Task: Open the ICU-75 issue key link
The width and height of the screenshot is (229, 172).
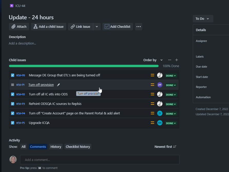Action: (21, 123)
